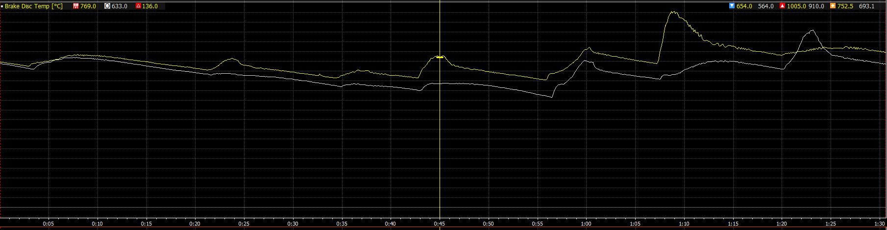The image size is (887, 230).
Task: Click the 0:05 mark on the time axis
Action: tap(49, 224)
